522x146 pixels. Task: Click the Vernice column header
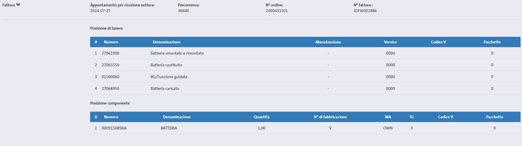(390, 42)
